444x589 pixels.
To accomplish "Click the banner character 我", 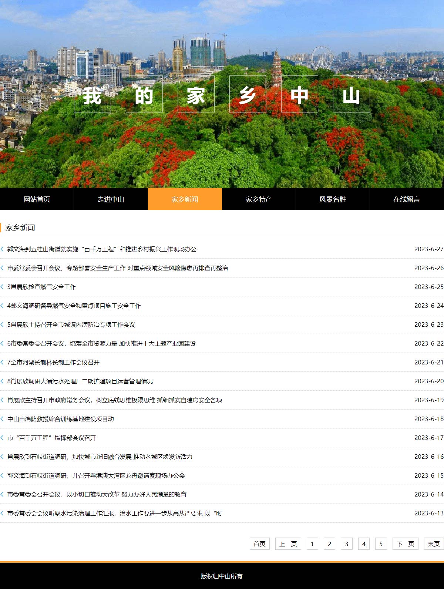I will [x=92, y=94].
